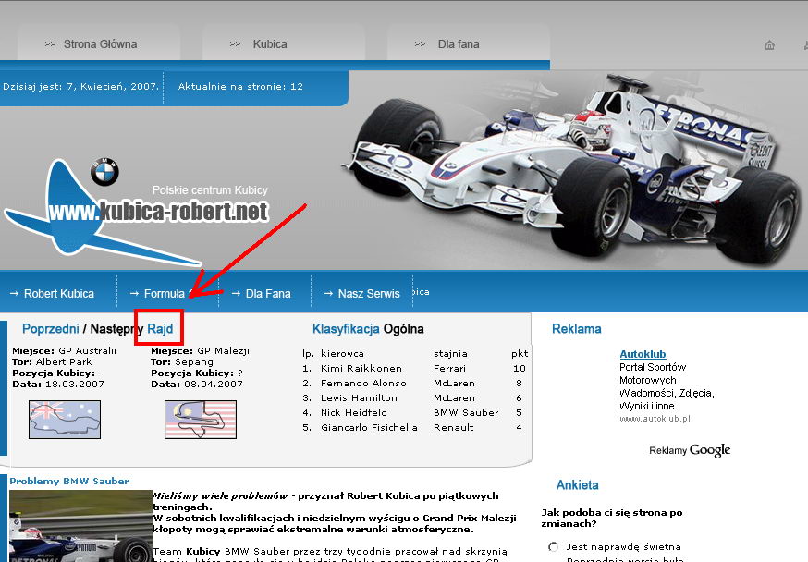Click the Fernando Alonso standings row
This screenshot has height=562, width=808.
coord(414,384)
